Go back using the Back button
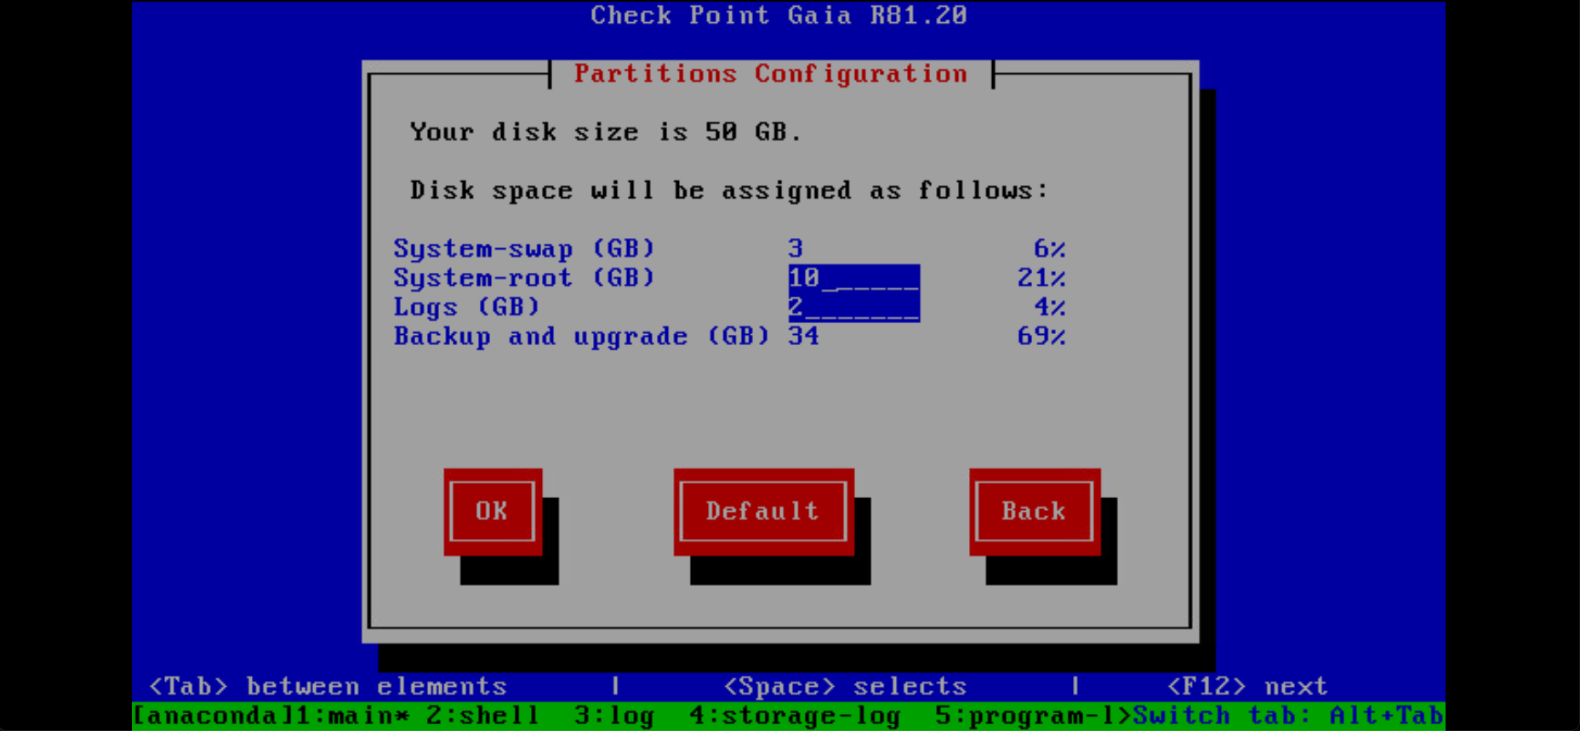 tap(1033, 511)
